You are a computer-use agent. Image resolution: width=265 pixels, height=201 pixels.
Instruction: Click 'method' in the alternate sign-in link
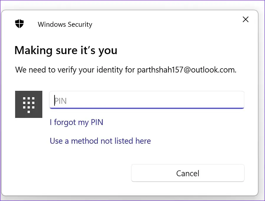[85, 141]
